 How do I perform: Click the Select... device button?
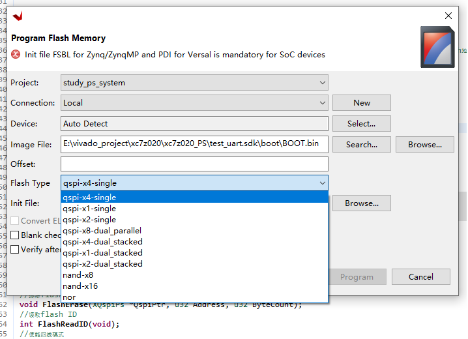click(362, 124)
